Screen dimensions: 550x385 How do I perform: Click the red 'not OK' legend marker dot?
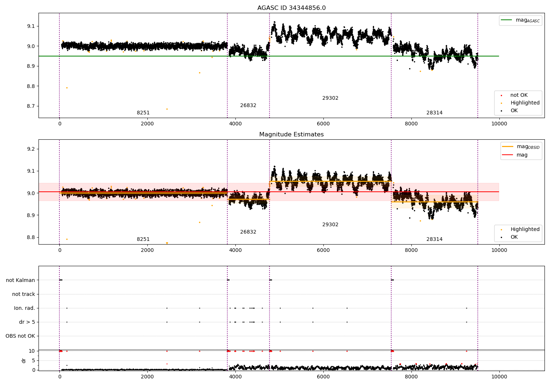coord(501,95)
